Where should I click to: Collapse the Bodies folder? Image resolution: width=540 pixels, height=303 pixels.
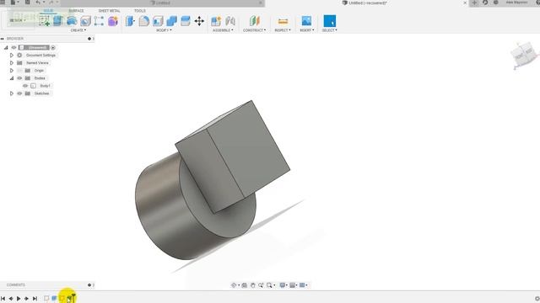click(11, 78)
